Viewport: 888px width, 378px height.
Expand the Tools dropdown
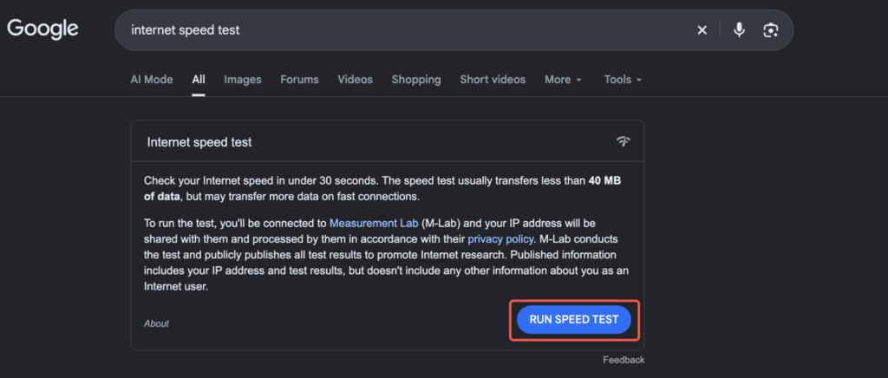623,80
